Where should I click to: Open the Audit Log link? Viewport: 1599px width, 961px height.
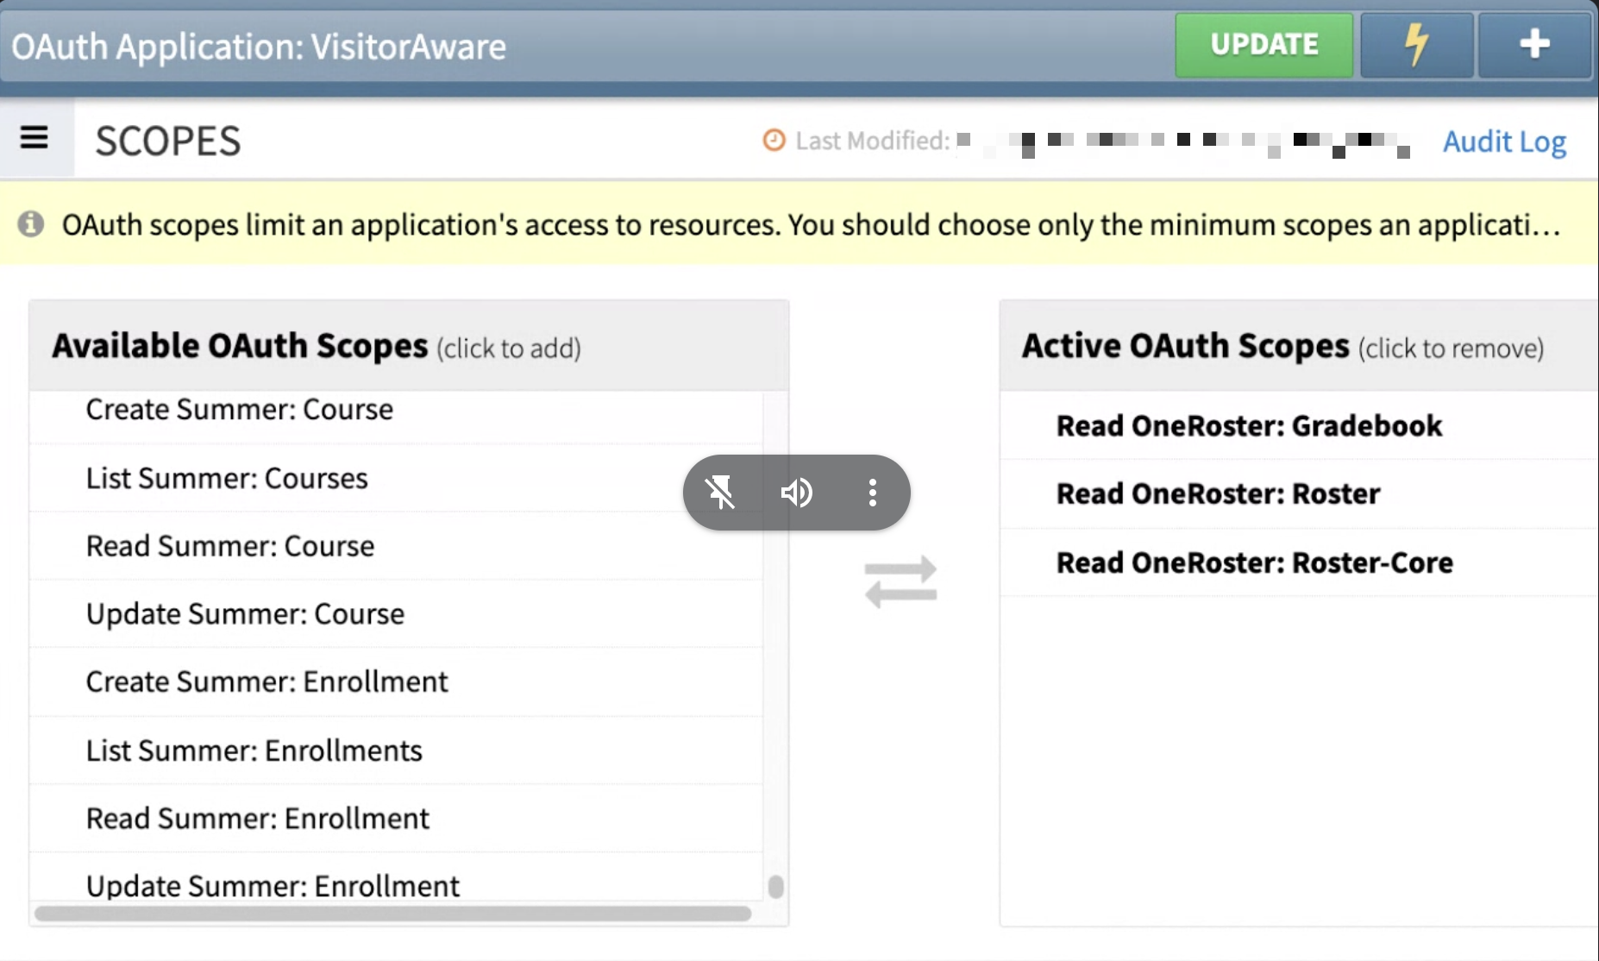pos(1504,141)
